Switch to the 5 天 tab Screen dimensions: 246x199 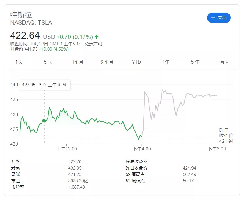(48, 62)
